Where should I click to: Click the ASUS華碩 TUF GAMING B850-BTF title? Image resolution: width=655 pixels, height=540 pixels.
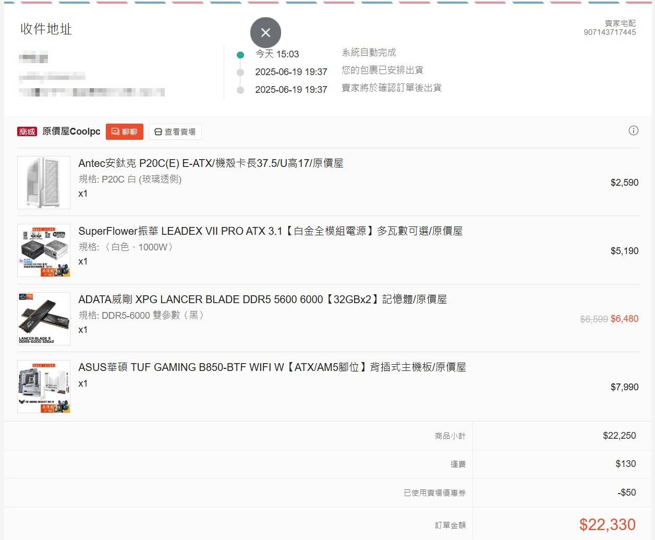pyautogui.click(x=272, y=367)
